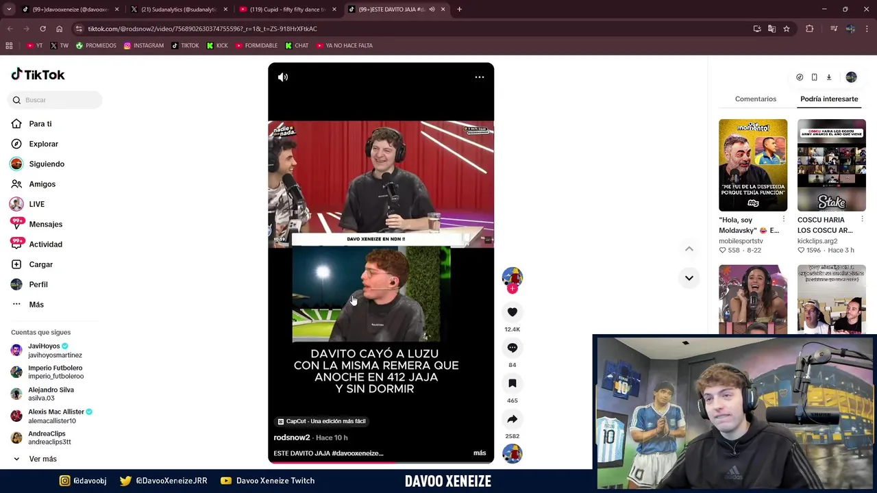This screenshot has height=493, width=877.
Task: Go to Siguiendo feed
Action: (47, 164)
